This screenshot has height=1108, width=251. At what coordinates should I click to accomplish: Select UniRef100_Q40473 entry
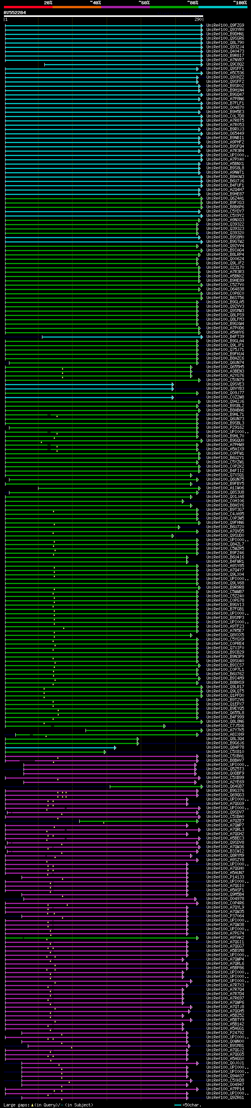pyautogui.click(x=225, y=51)
